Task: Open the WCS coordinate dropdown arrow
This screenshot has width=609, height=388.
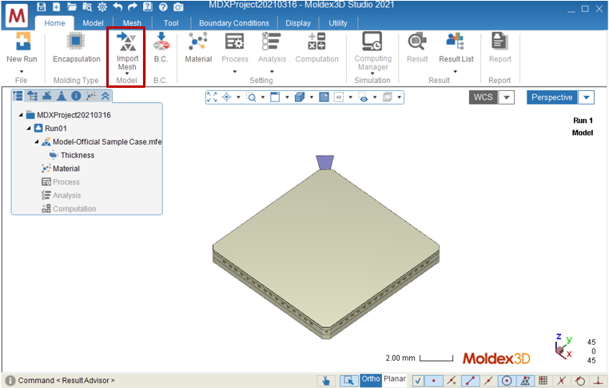Action: (x=507, y=97)
